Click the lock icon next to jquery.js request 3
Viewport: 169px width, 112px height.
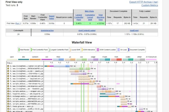pyautogui.click(x=8, y=71)
